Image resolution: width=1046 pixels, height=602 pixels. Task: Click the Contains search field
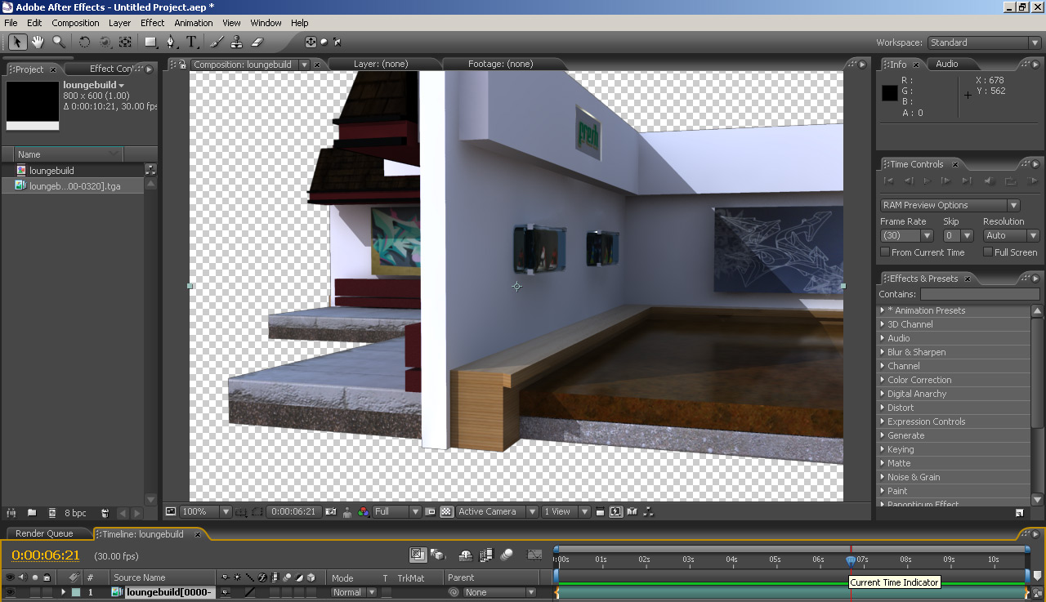point(979,294)
